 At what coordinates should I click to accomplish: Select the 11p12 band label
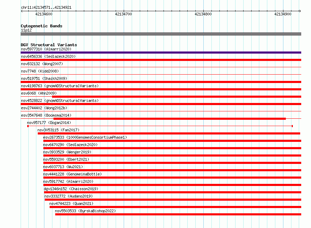[x=26, y=30]
